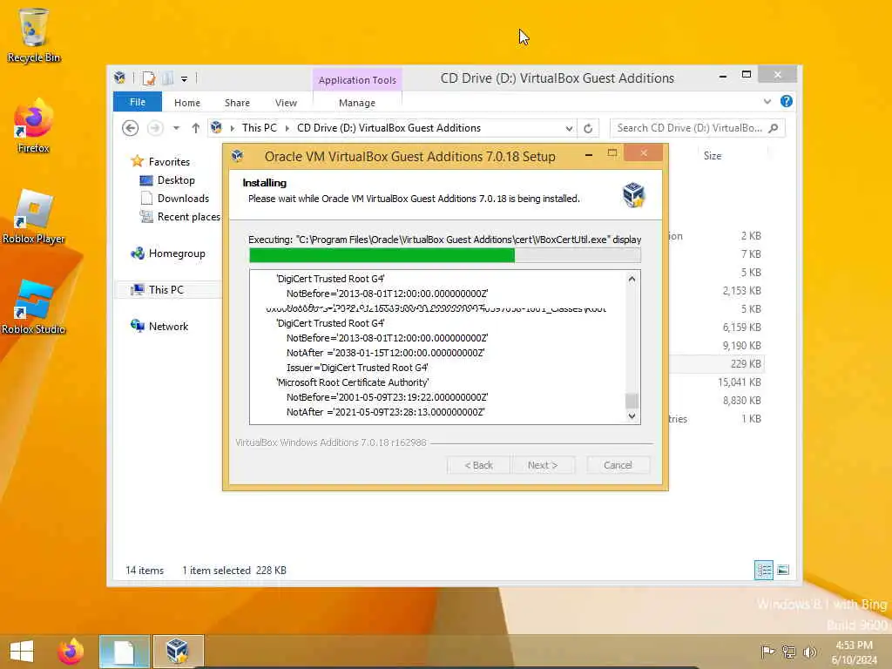
Task: Open the Home ribbon tab
Action: [187, 103]
